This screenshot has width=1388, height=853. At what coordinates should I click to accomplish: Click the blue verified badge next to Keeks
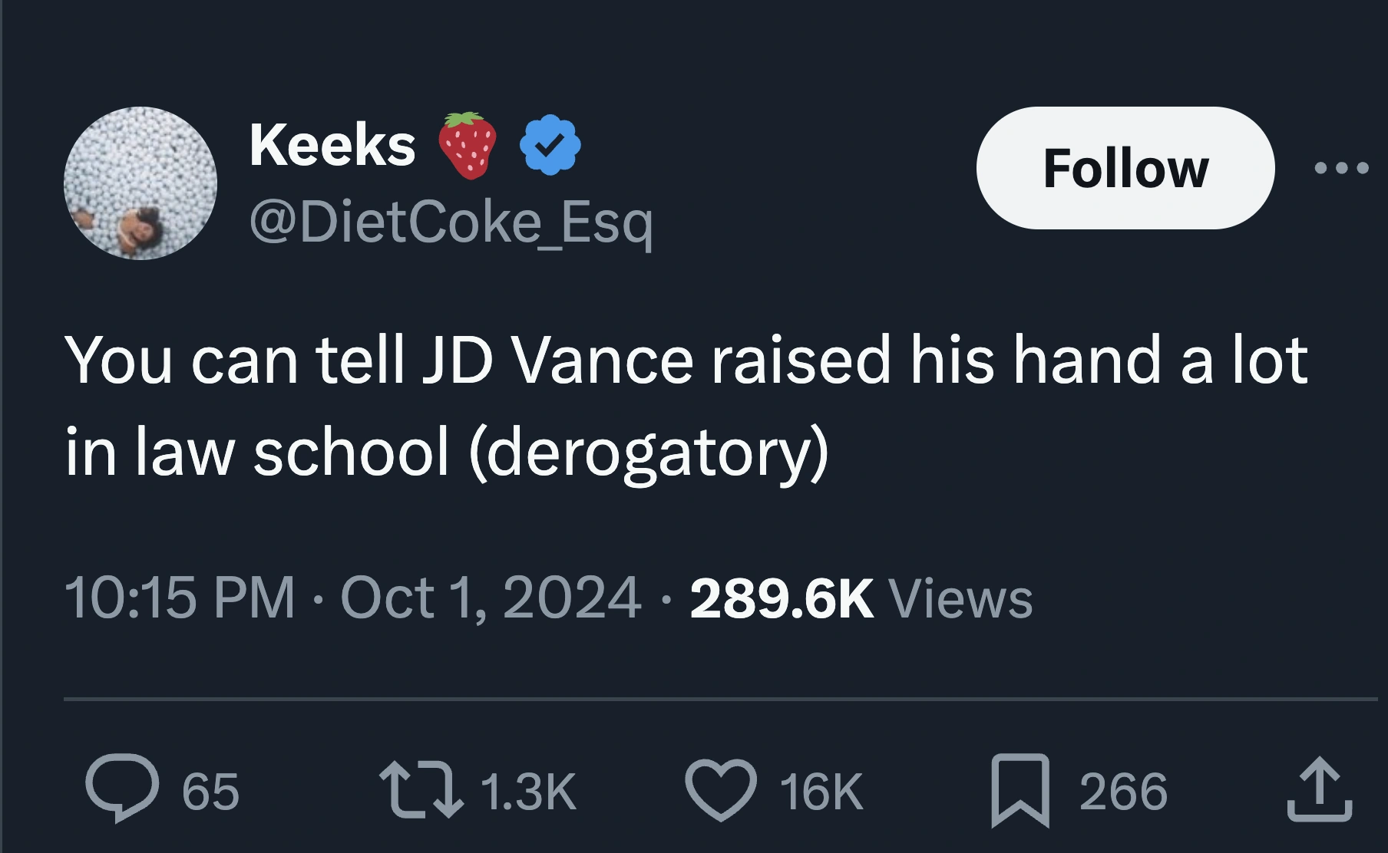(x=550, y=145)
